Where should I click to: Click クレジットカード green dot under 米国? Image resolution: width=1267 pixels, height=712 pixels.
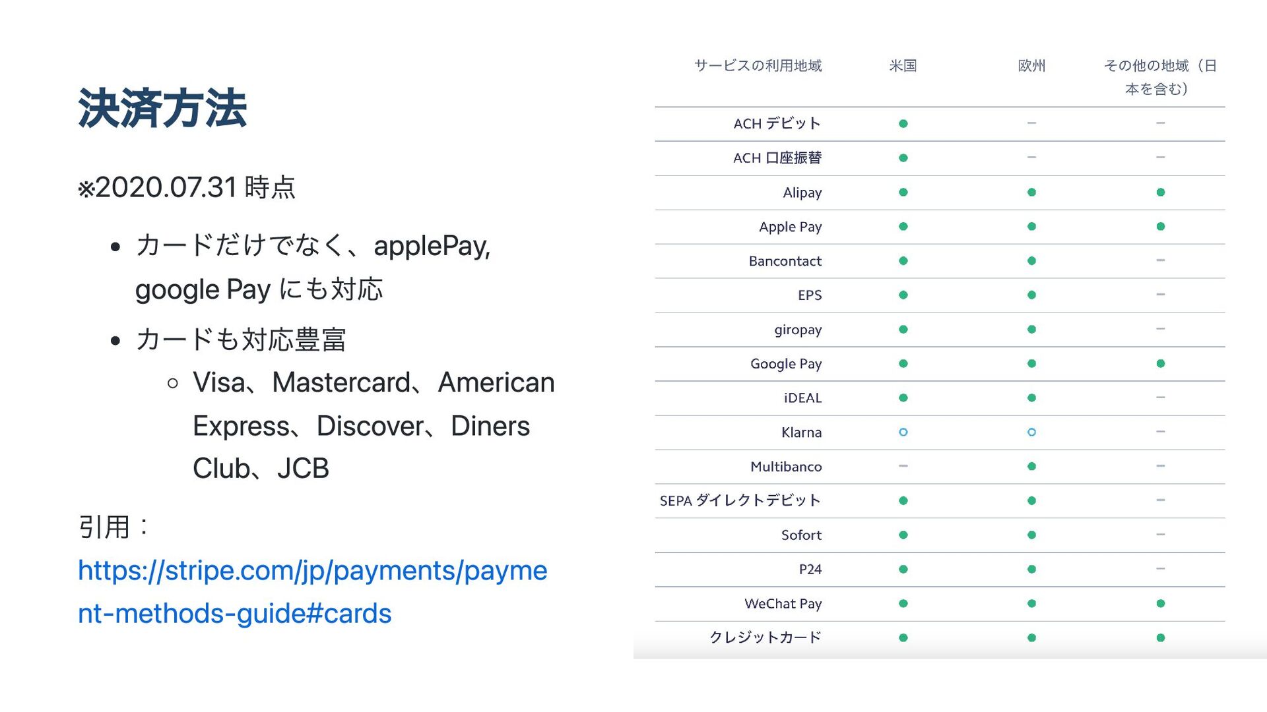point(903,638)
